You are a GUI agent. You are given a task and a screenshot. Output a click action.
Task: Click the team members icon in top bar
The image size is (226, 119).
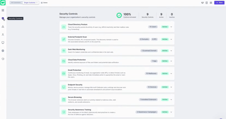(x=211, y=3)
